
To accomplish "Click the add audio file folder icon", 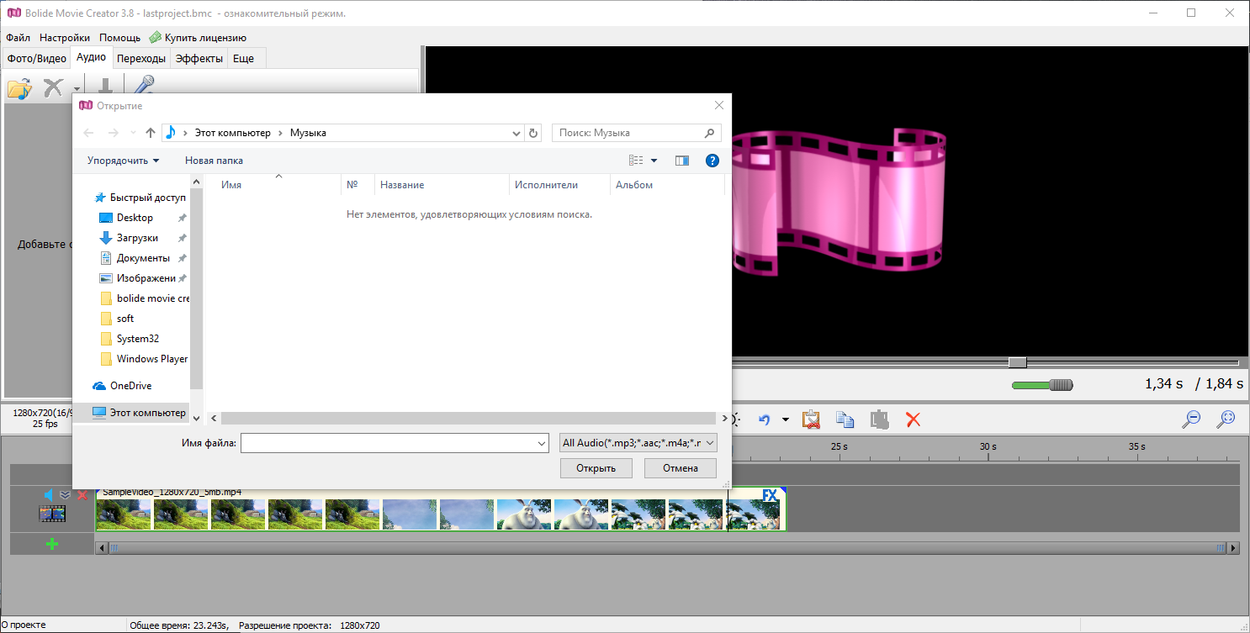I will click(19, 87).
